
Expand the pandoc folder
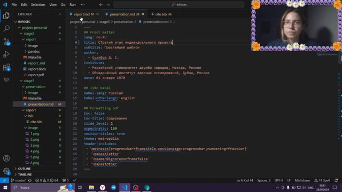coord(34,51)
